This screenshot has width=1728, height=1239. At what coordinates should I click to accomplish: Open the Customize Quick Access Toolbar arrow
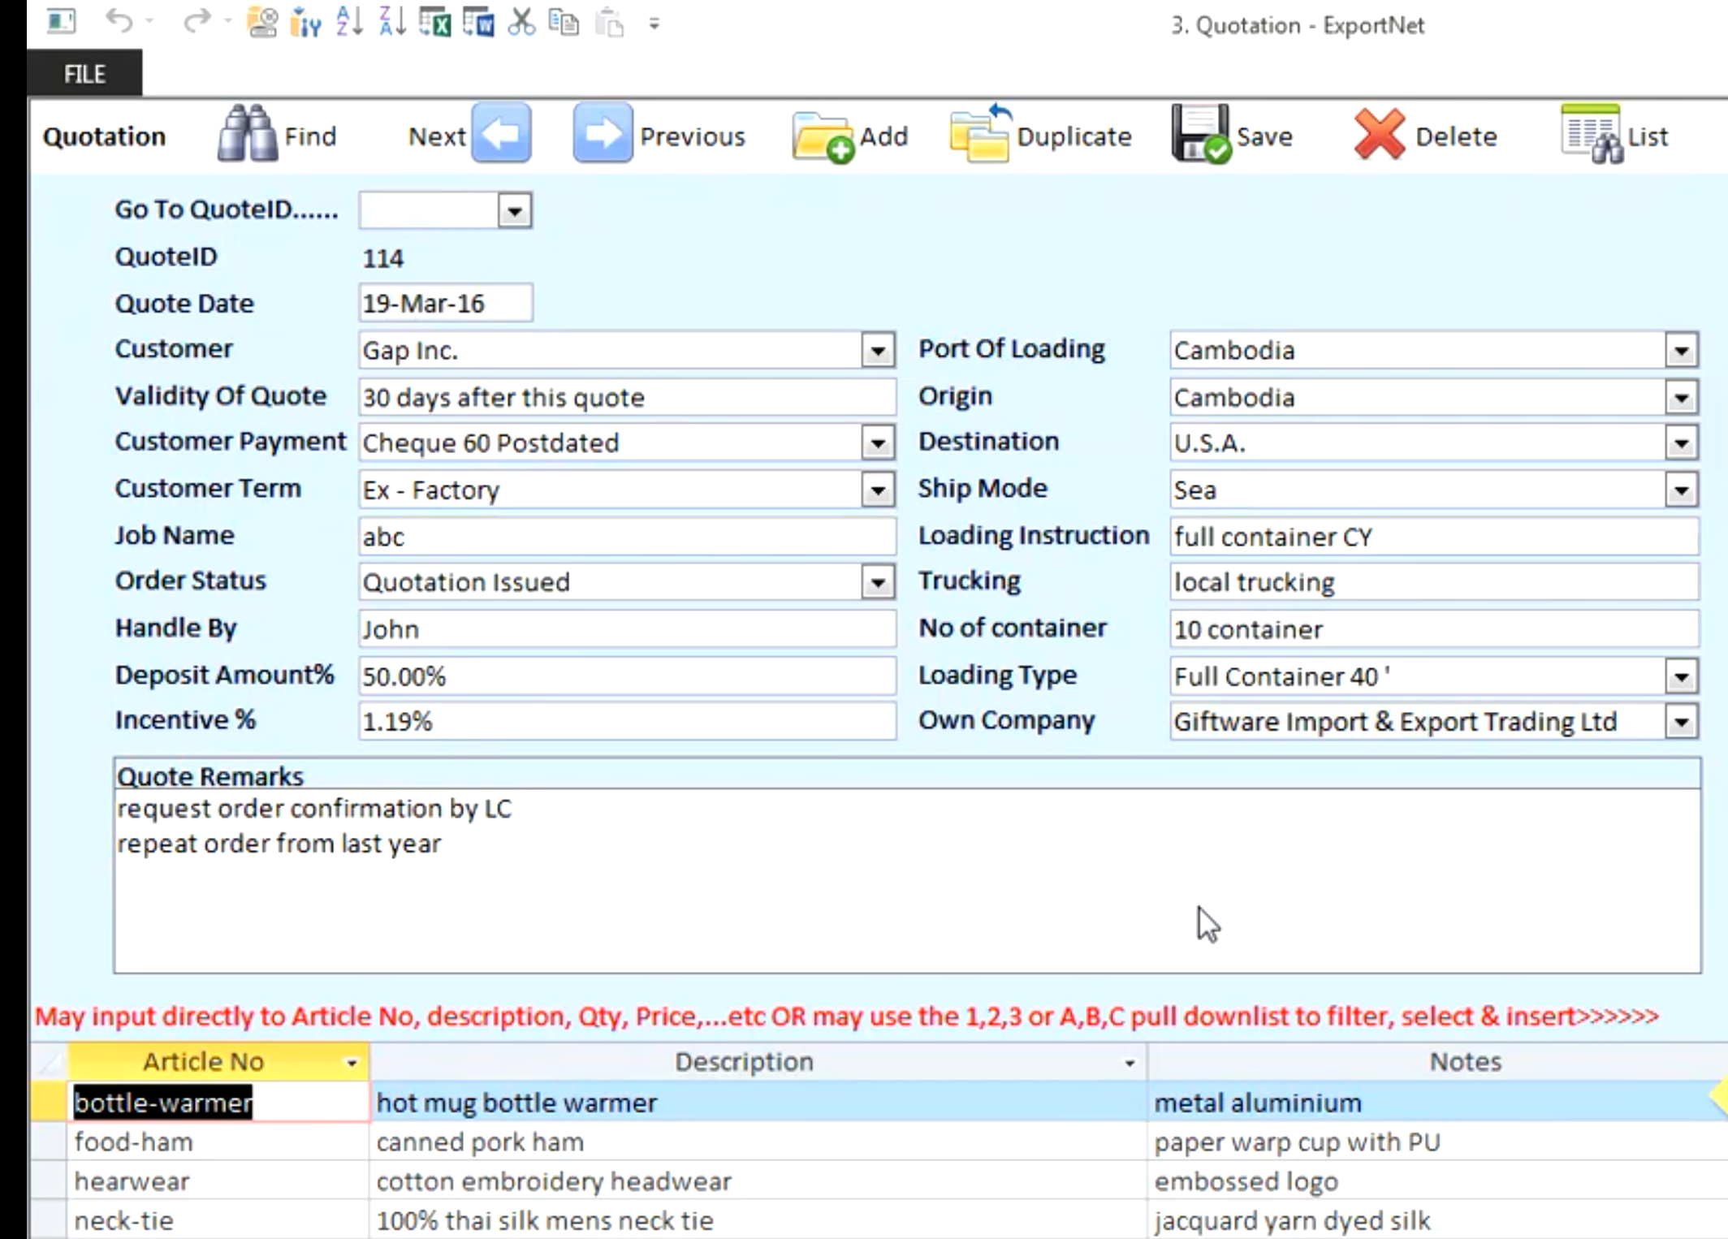(654, 24)
